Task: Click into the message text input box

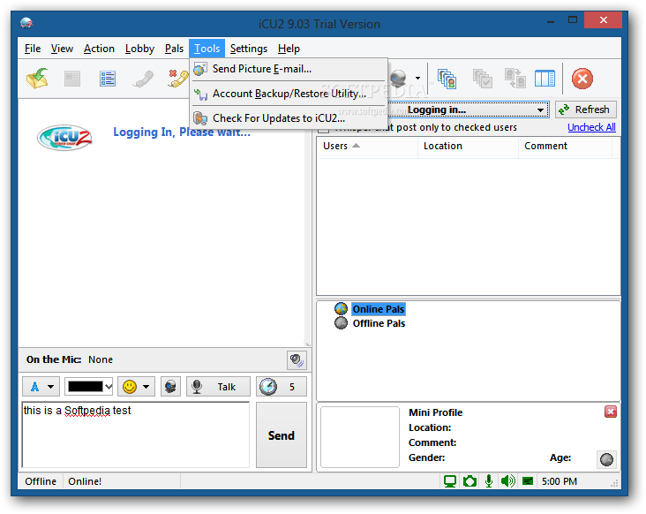Action: 136,435
